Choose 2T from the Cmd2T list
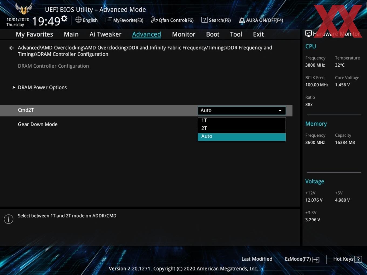367x275 pixels. coord(242,128)
